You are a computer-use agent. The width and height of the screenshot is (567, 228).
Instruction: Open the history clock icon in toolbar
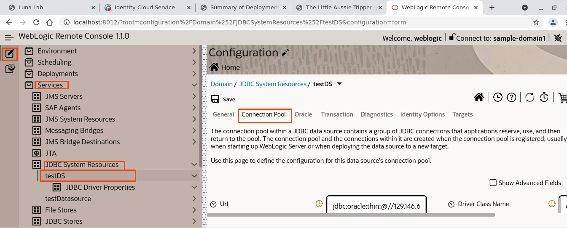[x=497, y=97]
